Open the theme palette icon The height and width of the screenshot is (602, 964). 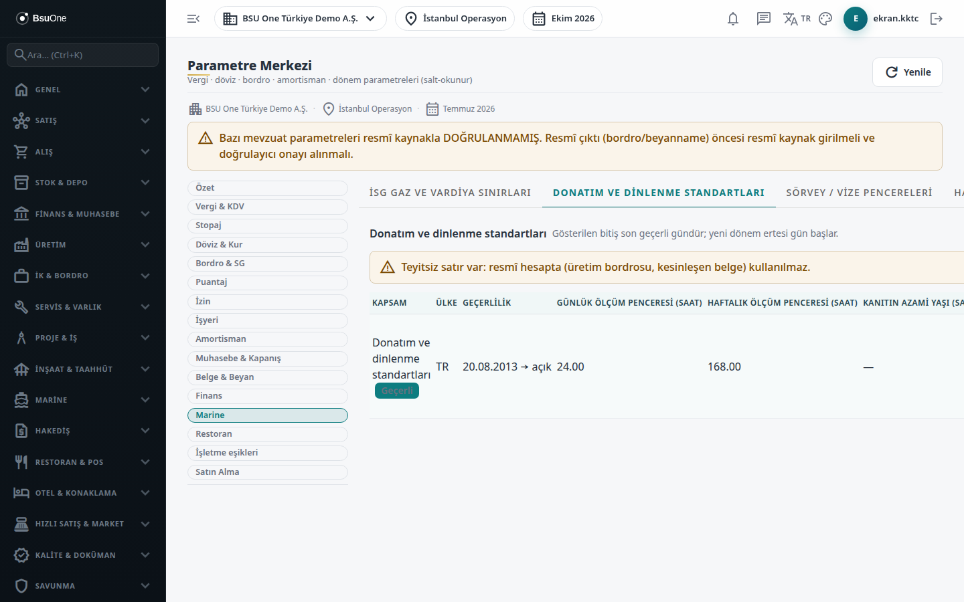click(825, 19)
